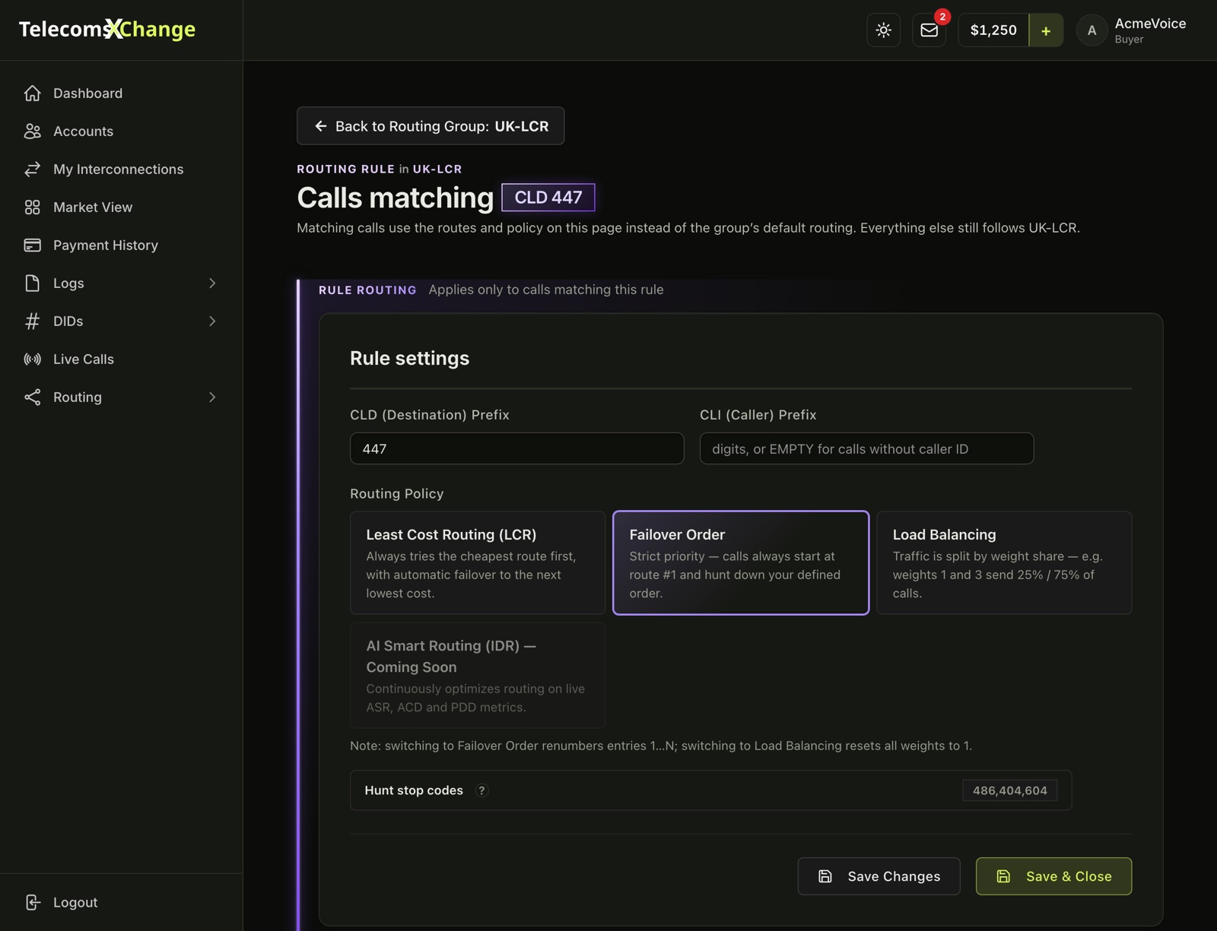
Task: Click the Dashboard home icon
Action: [x=32, y=93]
